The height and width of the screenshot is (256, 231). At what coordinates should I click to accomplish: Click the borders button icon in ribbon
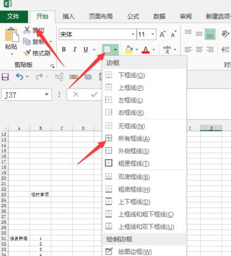click(107, 49)
